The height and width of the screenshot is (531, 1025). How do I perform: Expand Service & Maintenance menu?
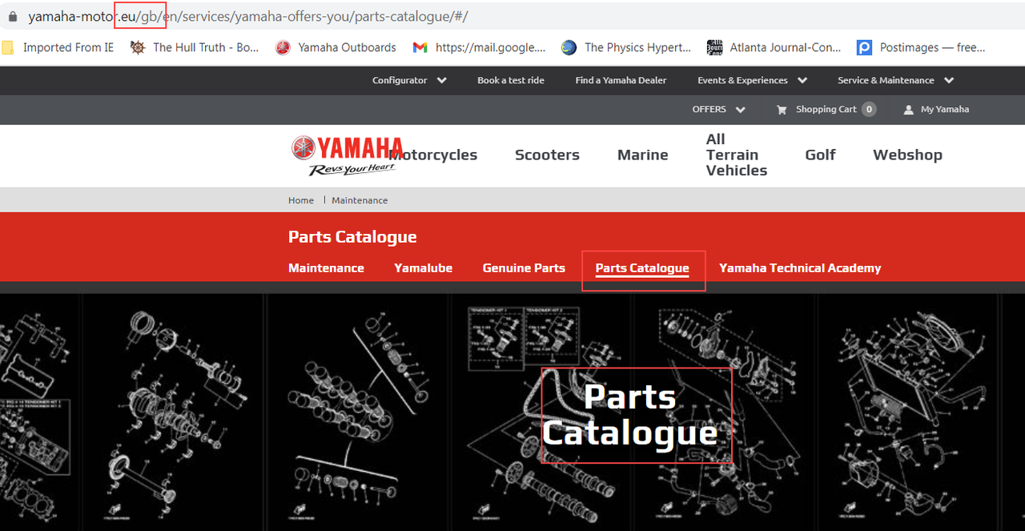[895, 80]
